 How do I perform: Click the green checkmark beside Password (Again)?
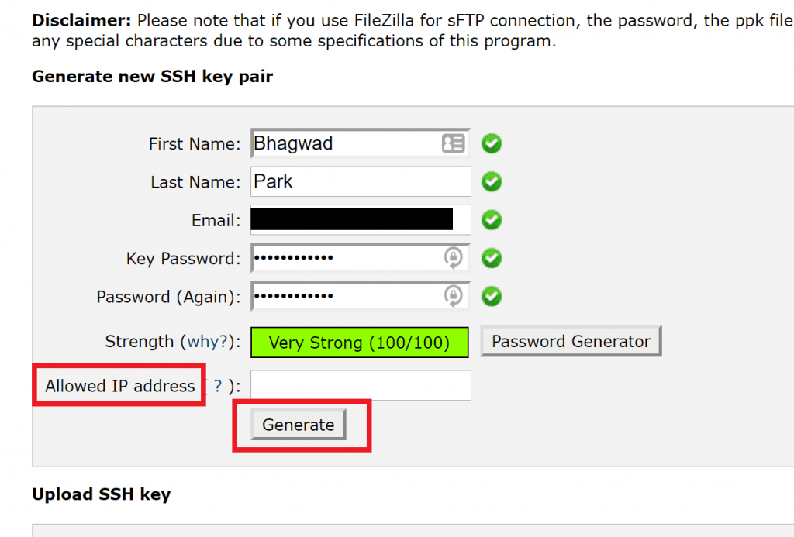(491, 296)
